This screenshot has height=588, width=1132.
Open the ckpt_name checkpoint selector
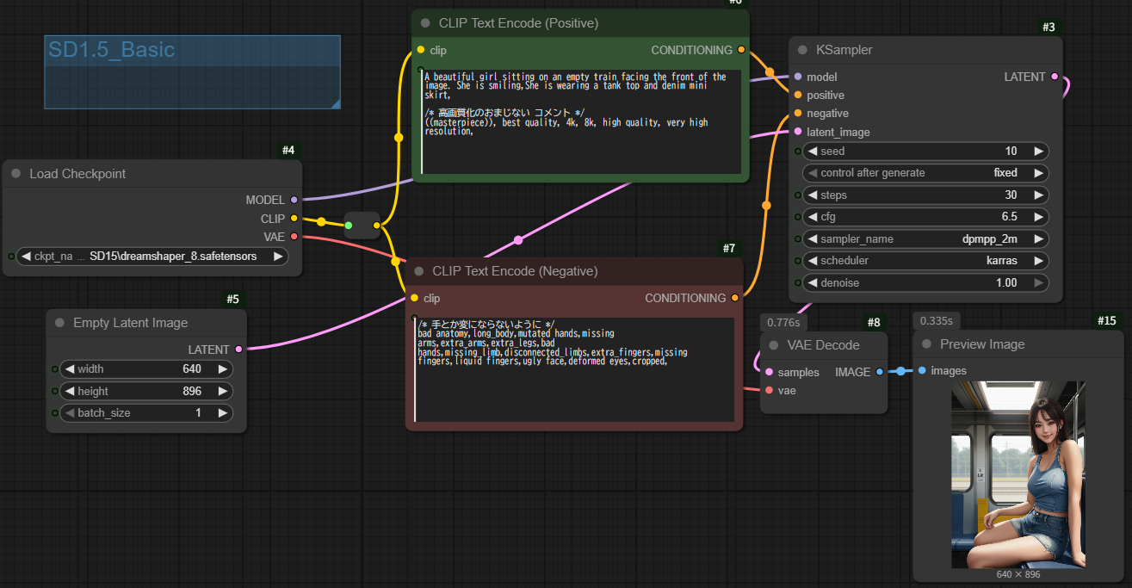point(152,256)
